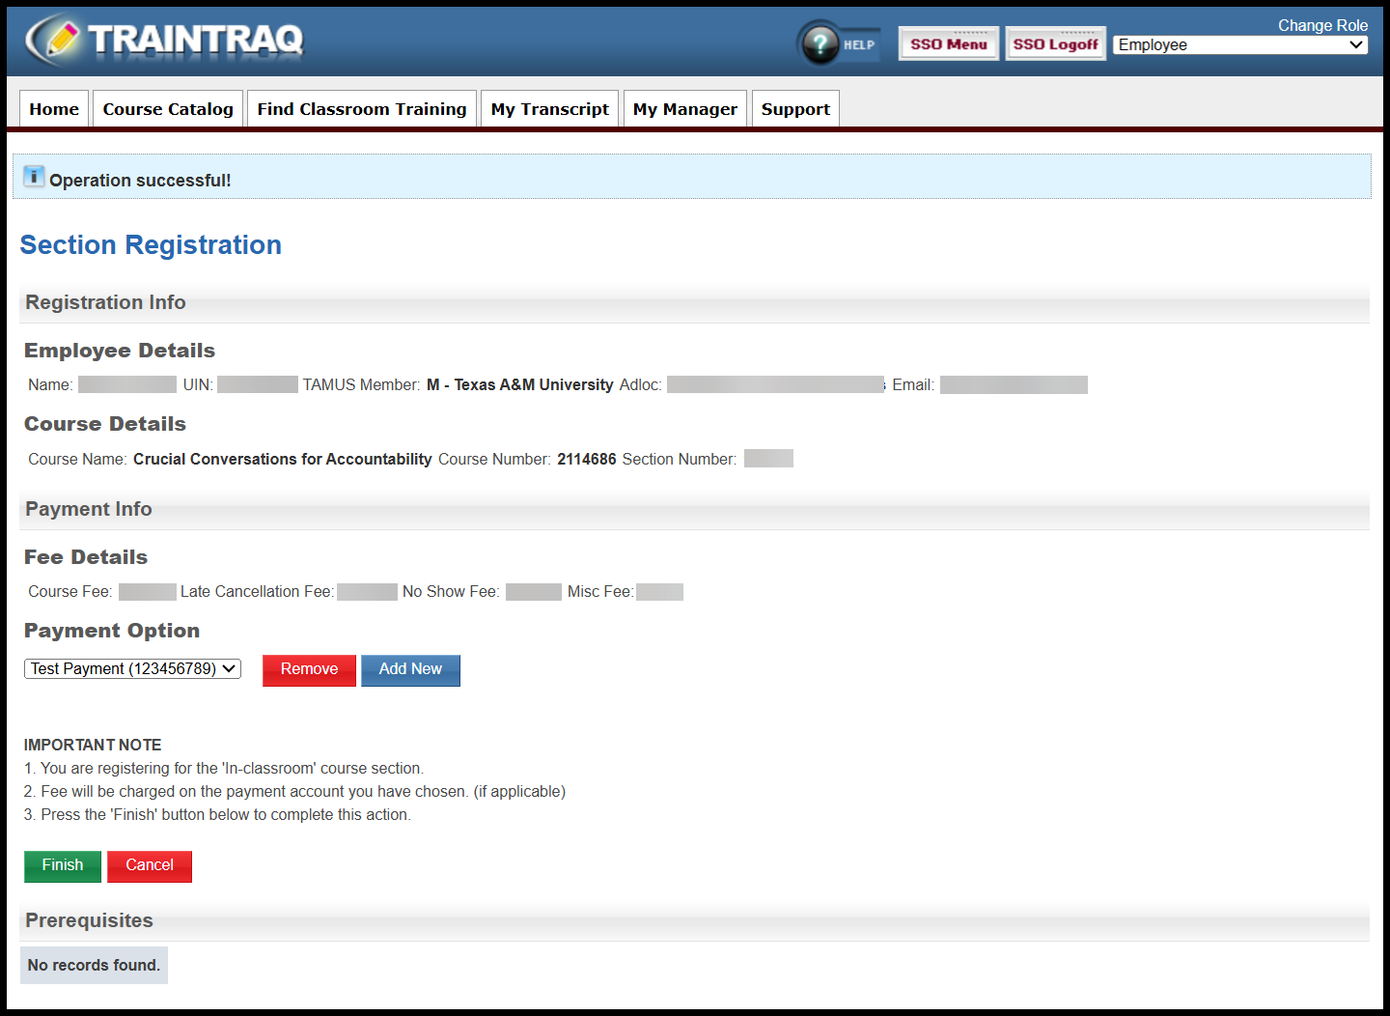Cancel the section registration

point(149,865)
